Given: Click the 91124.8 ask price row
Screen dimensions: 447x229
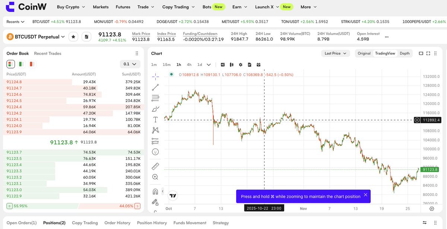Looking at the screenshot, I should tap(73, 82).
